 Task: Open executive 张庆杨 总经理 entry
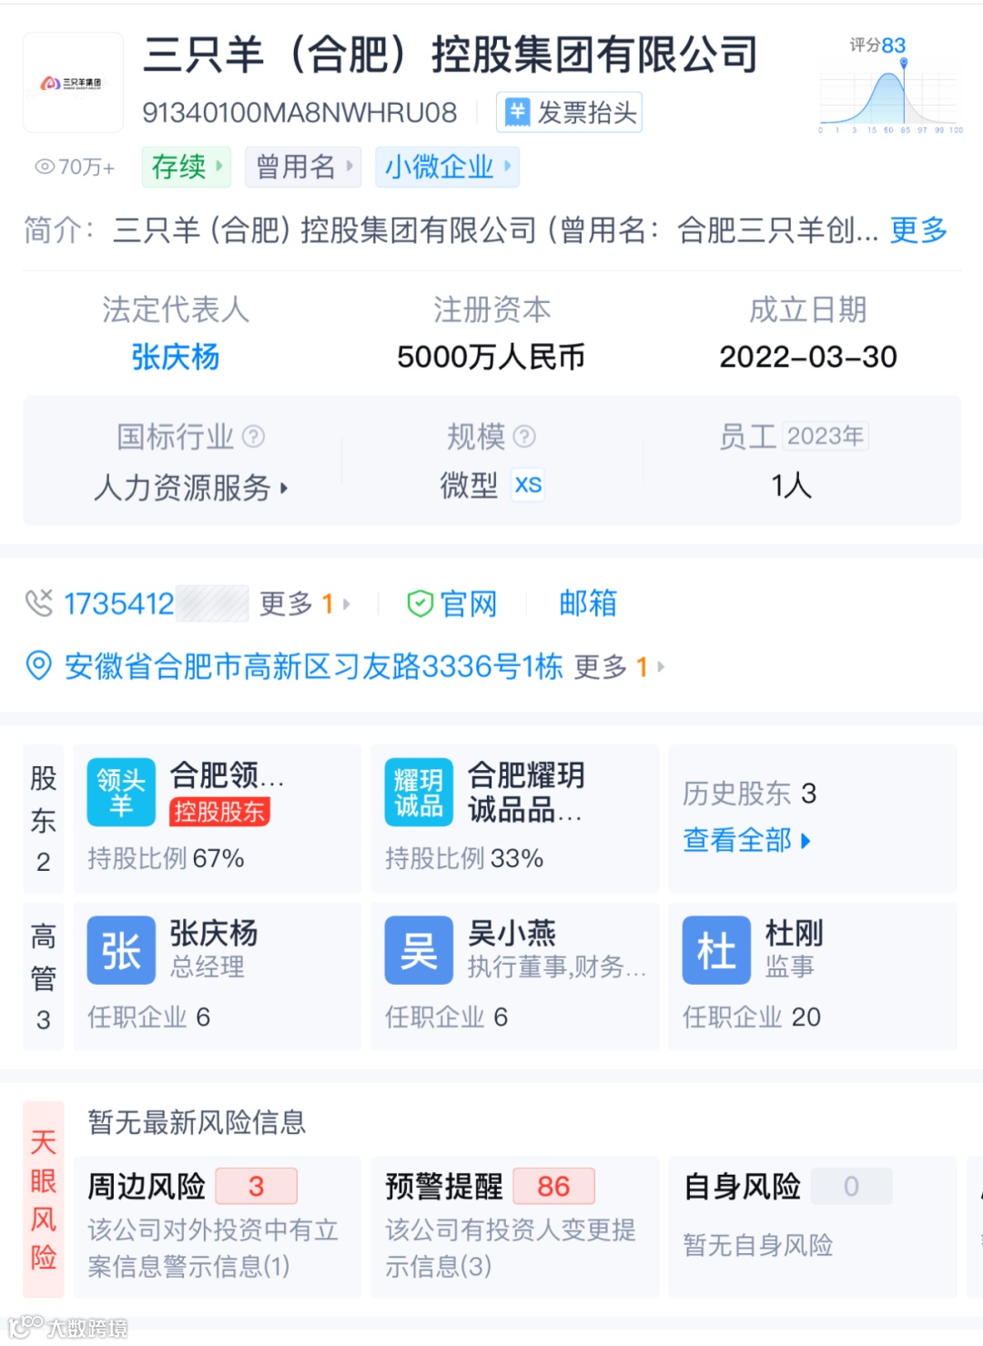(218, 977)
